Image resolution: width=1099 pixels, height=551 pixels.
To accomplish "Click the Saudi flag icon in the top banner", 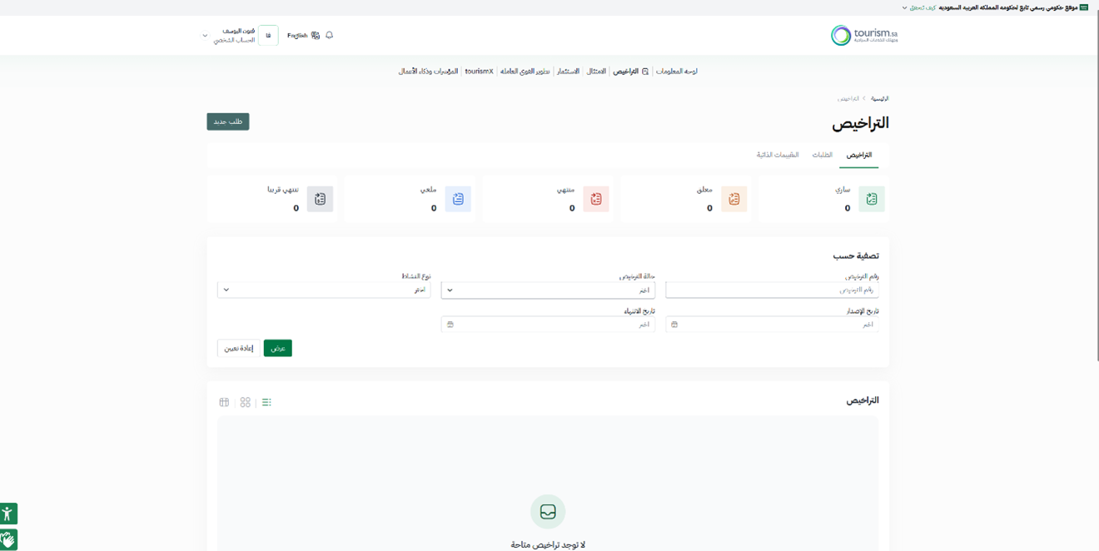I will [1084, 7].
